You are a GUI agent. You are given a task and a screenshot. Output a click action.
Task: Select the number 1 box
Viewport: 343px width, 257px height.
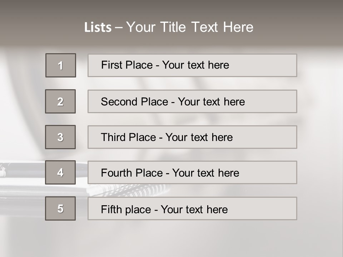(x=61, y=65)
